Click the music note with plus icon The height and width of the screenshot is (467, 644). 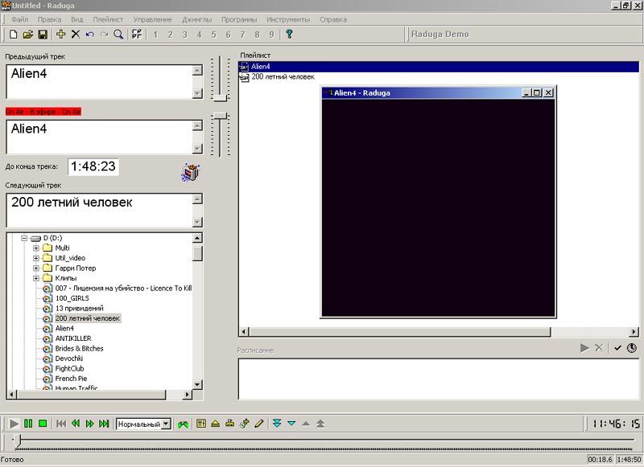point(245,424)
